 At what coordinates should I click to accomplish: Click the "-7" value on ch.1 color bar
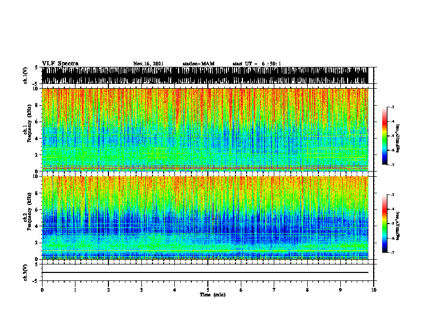[x=392, y=165]
